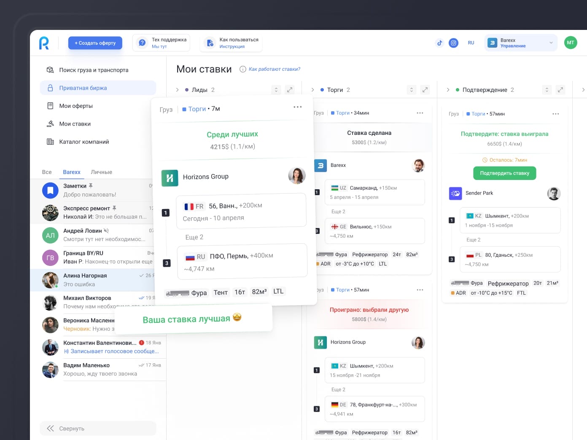Image resolution: width=587 pixels, height=440 pixels.
Task: Collapse the Лиды column chevron
Action: coord(178,90)
